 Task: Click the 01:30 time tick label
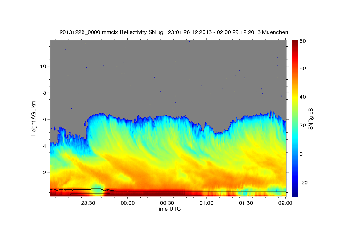pyautogui.click(x=246, y=203)
